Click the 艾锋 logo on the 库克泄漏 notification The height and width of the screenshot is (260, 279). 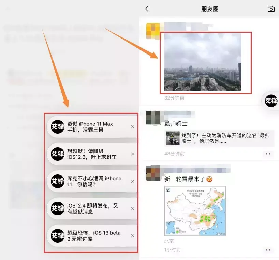[57, 181]
